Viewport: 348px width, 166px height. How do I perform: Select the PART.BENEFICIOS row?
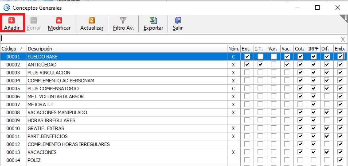point(173,136)
